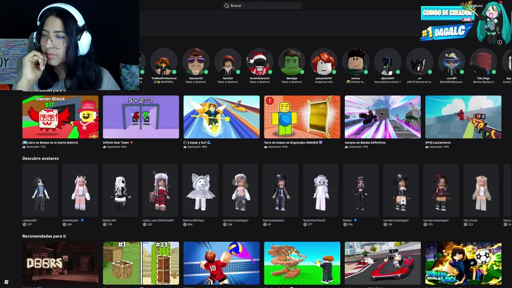Select roblox_user_8940962847 avatar card
The width and height of the screenshot is (512, 288).
160,190
